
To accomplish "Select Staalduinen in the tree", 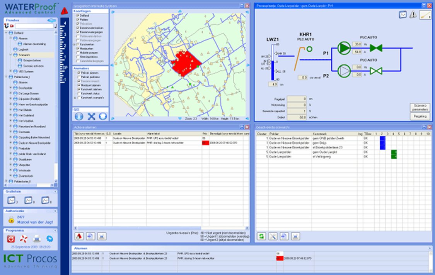I will coord(25,159).
